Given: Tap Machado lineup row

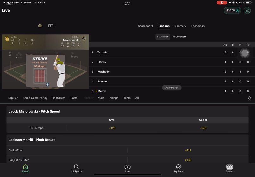Looking at the screenshot, I should pos(172,72).
